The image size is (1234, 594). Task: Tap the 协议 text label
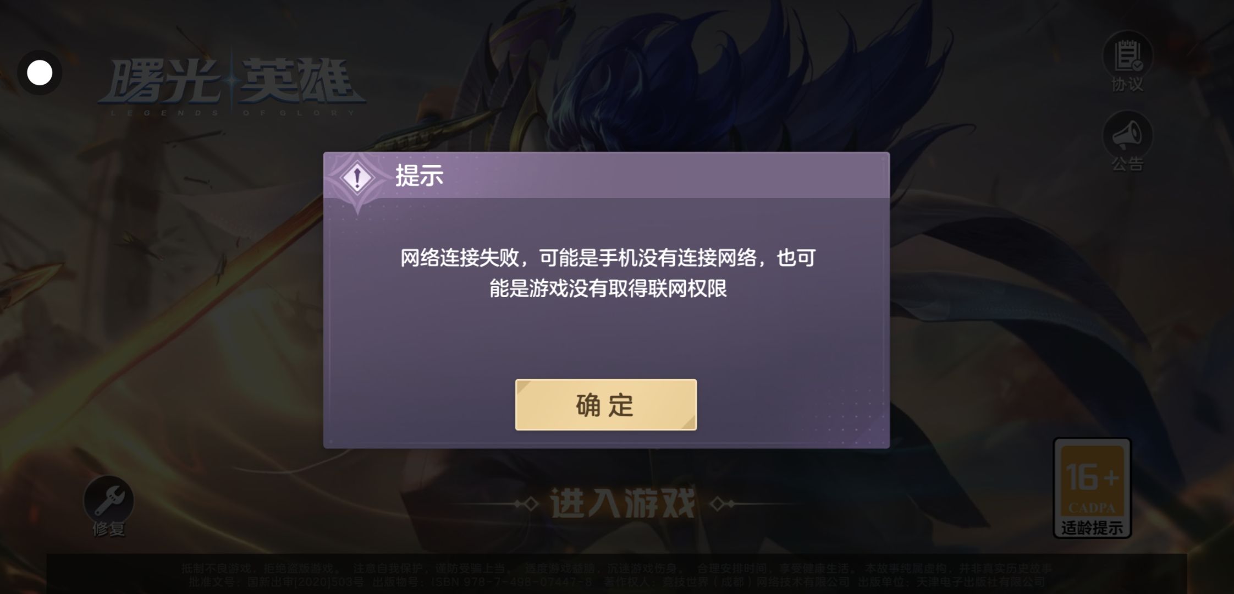coord(1127,84)
